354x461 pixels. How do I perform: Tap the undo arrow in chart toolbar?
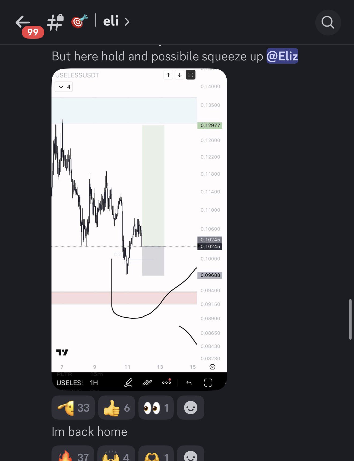click(x=189, y=382)
